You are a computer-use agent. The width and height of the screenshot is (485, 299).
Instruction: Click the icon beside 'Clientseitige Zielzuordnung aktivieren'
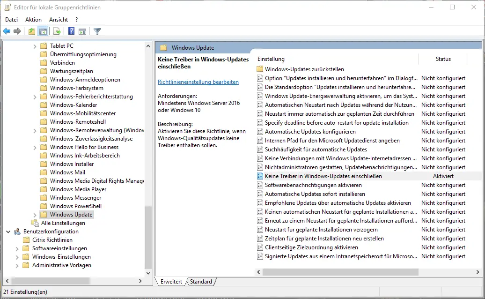(x=260, y=247)
